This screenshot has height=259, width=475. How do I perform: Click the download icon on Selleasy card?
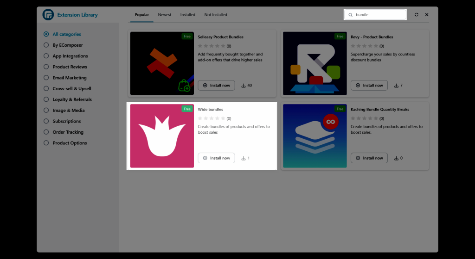click(x=243, y=86)
